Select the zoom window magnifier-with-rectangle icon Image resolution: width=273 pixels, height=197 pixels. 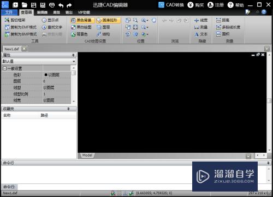pos(135,20)
